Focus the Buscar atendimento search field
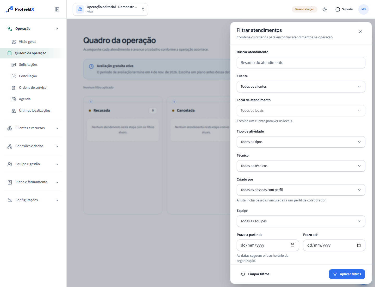 301,63
